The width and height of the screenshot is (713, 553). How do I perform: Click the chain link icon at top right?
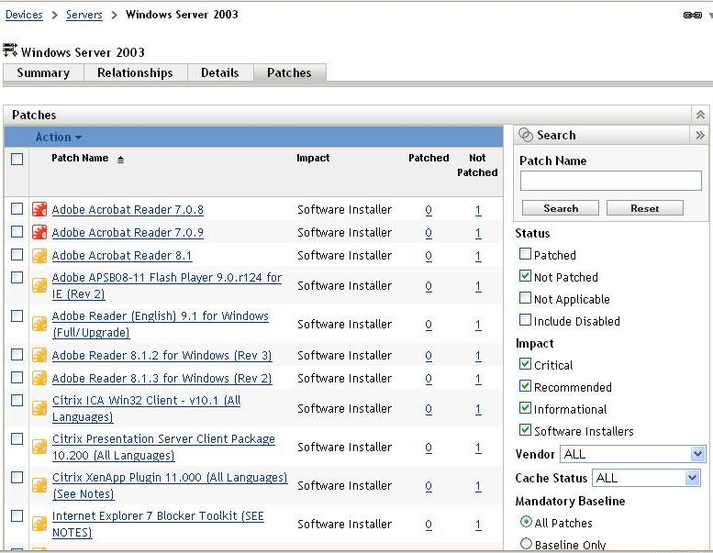pyautogui.click(x=693, y=15)
